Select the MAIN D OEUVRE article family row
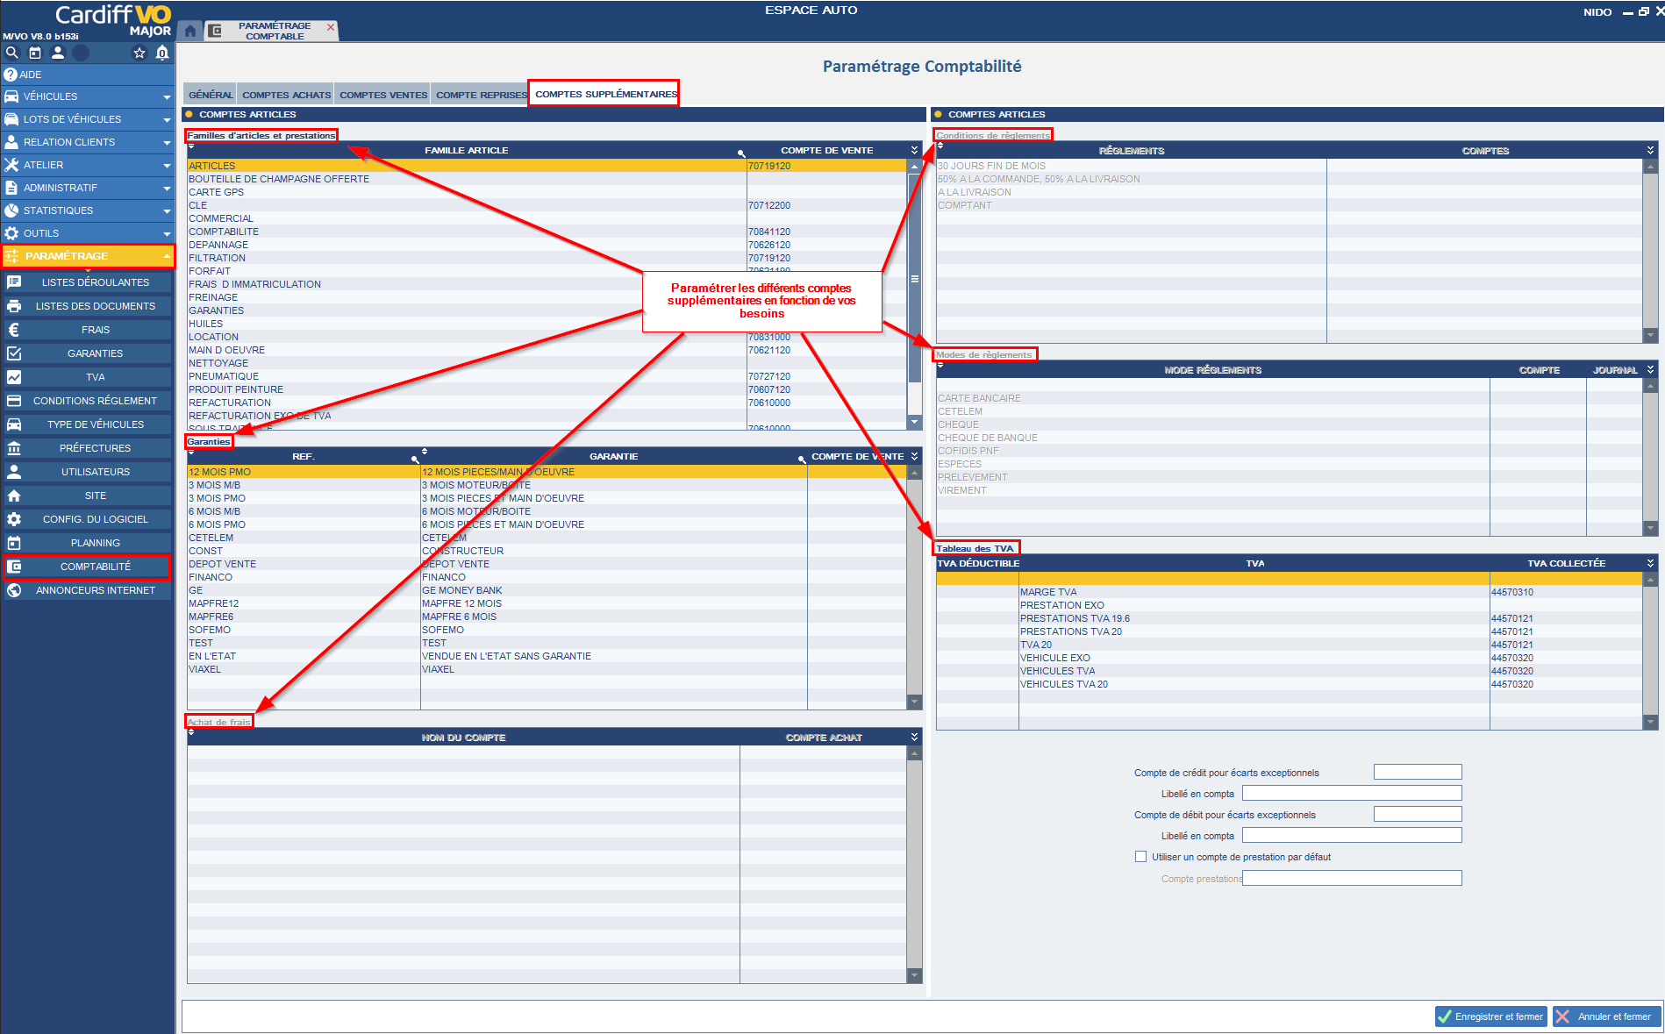 pos(547,350)
